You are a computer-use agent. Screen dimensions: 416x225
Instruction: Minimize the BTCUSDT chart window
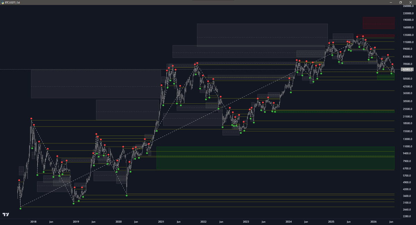(x=390, y=2)
